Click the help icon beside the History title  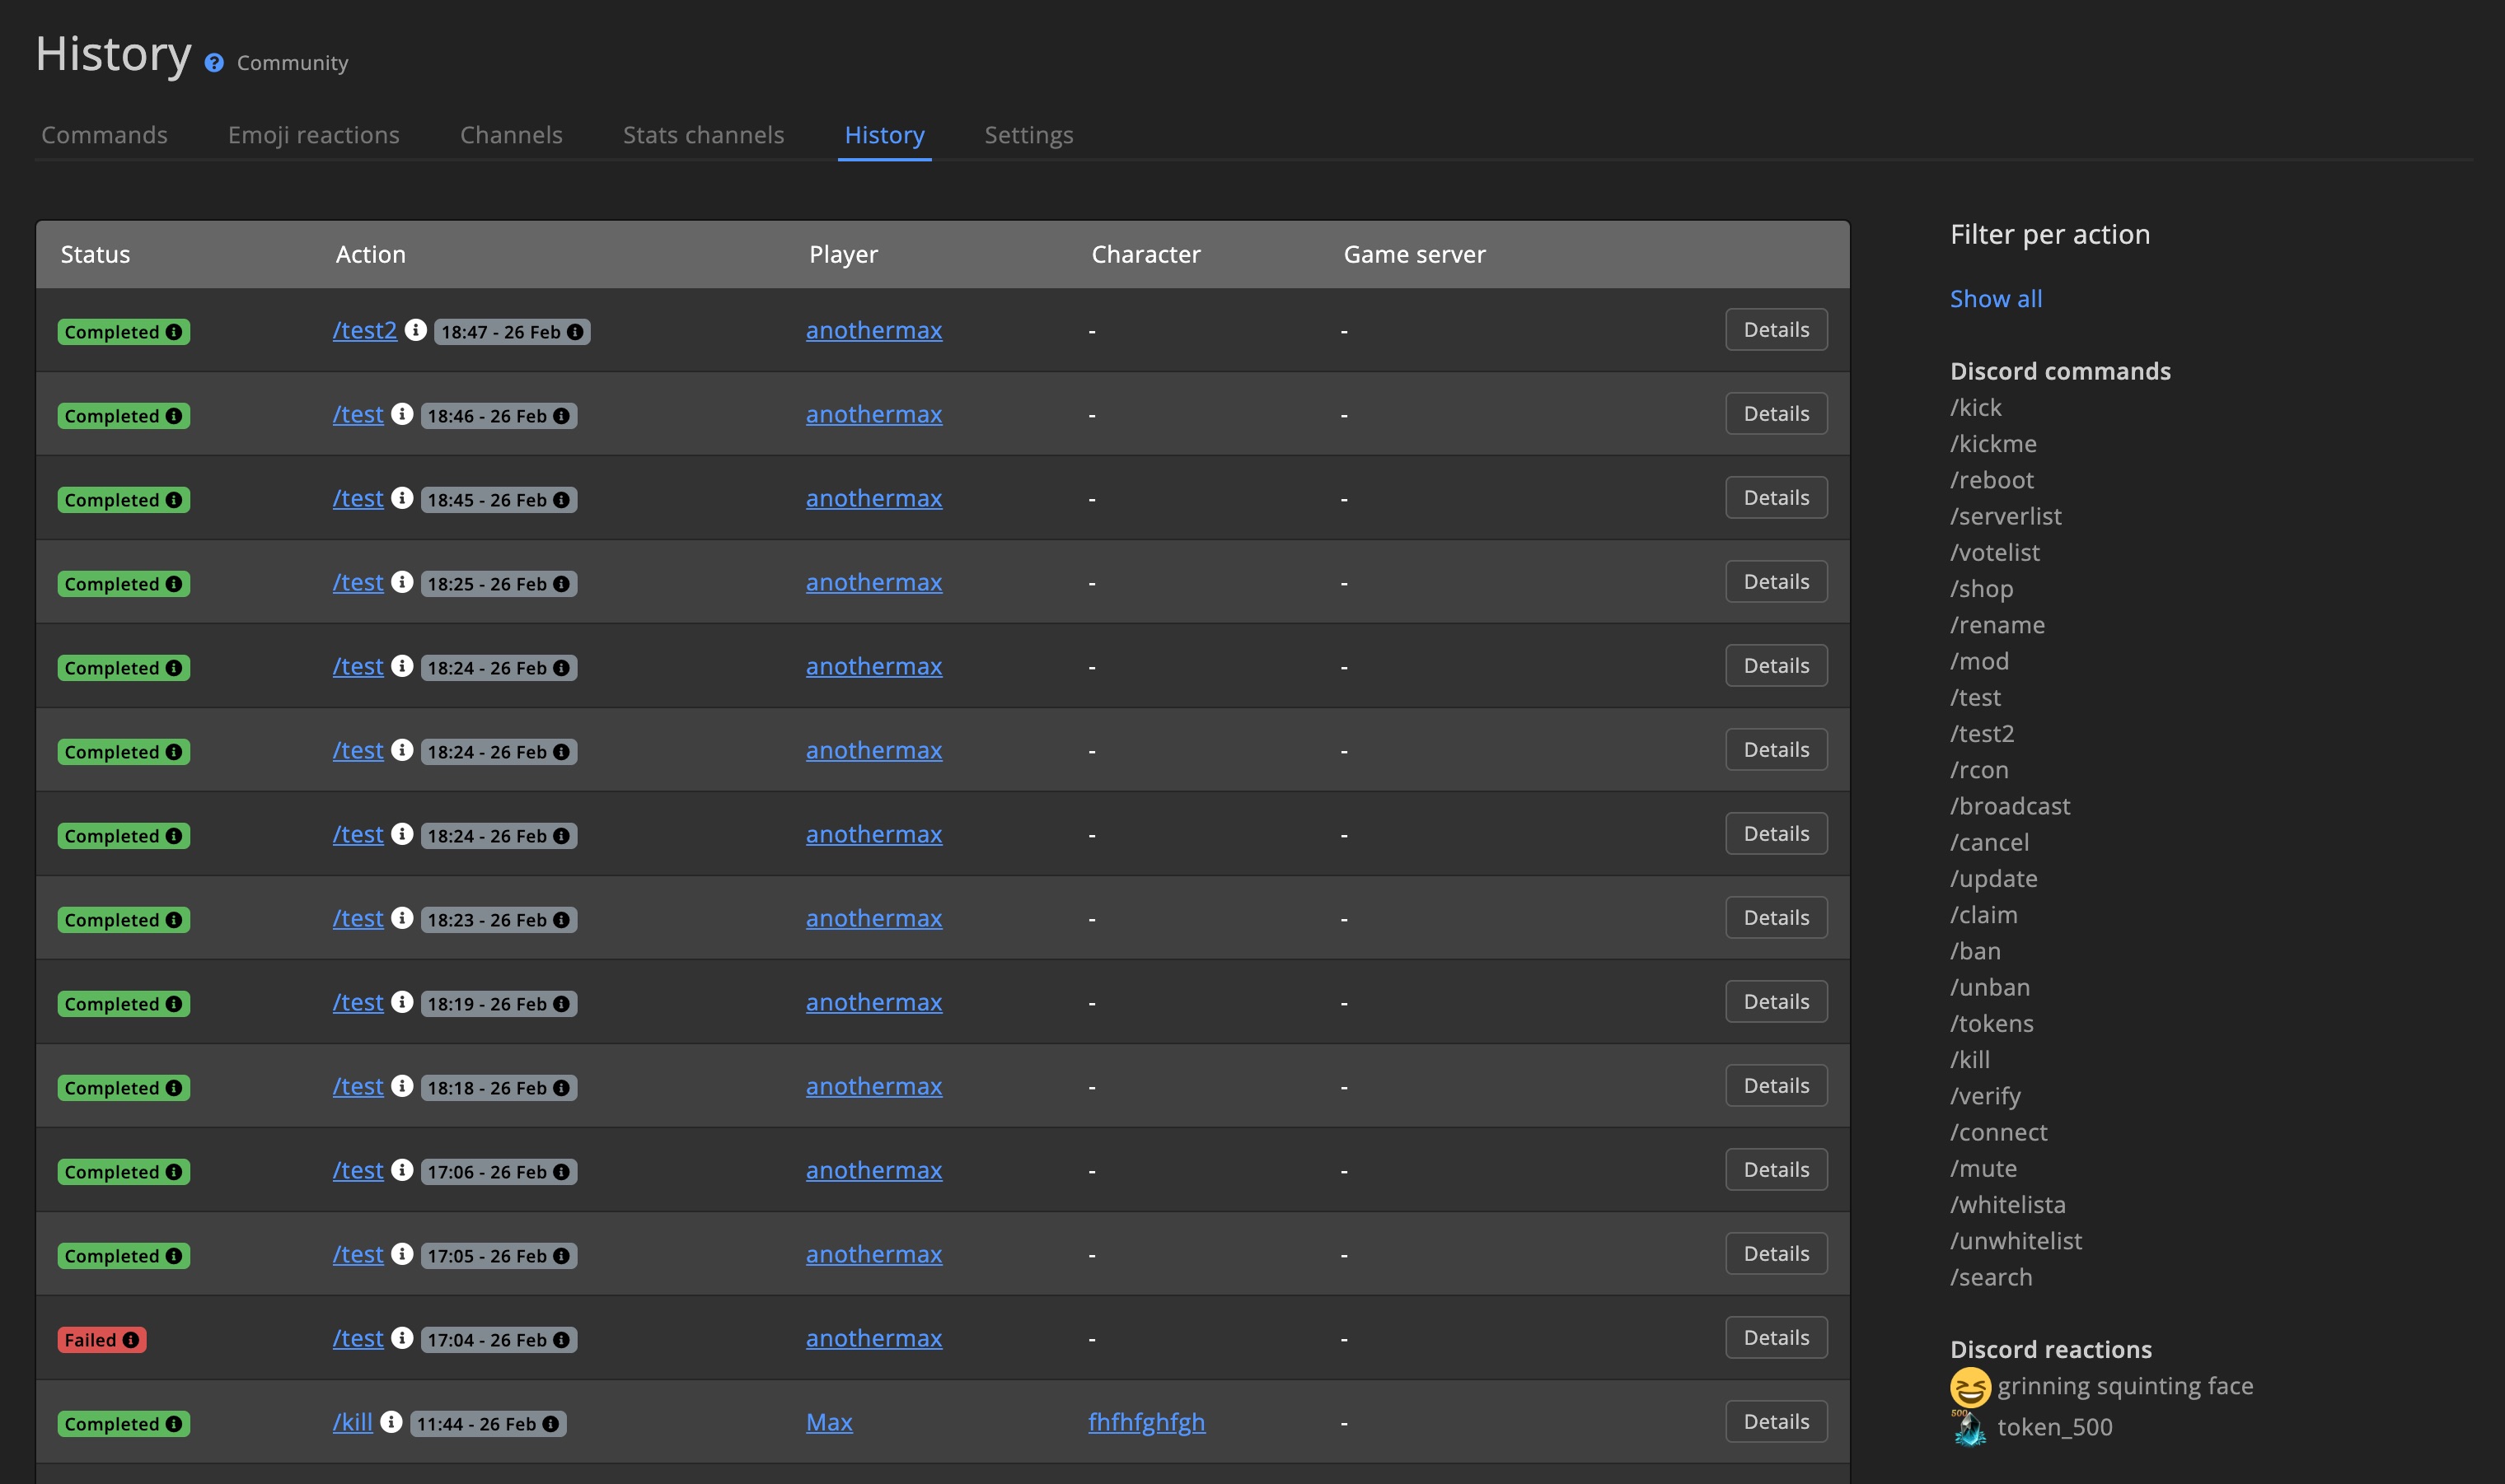214,63
